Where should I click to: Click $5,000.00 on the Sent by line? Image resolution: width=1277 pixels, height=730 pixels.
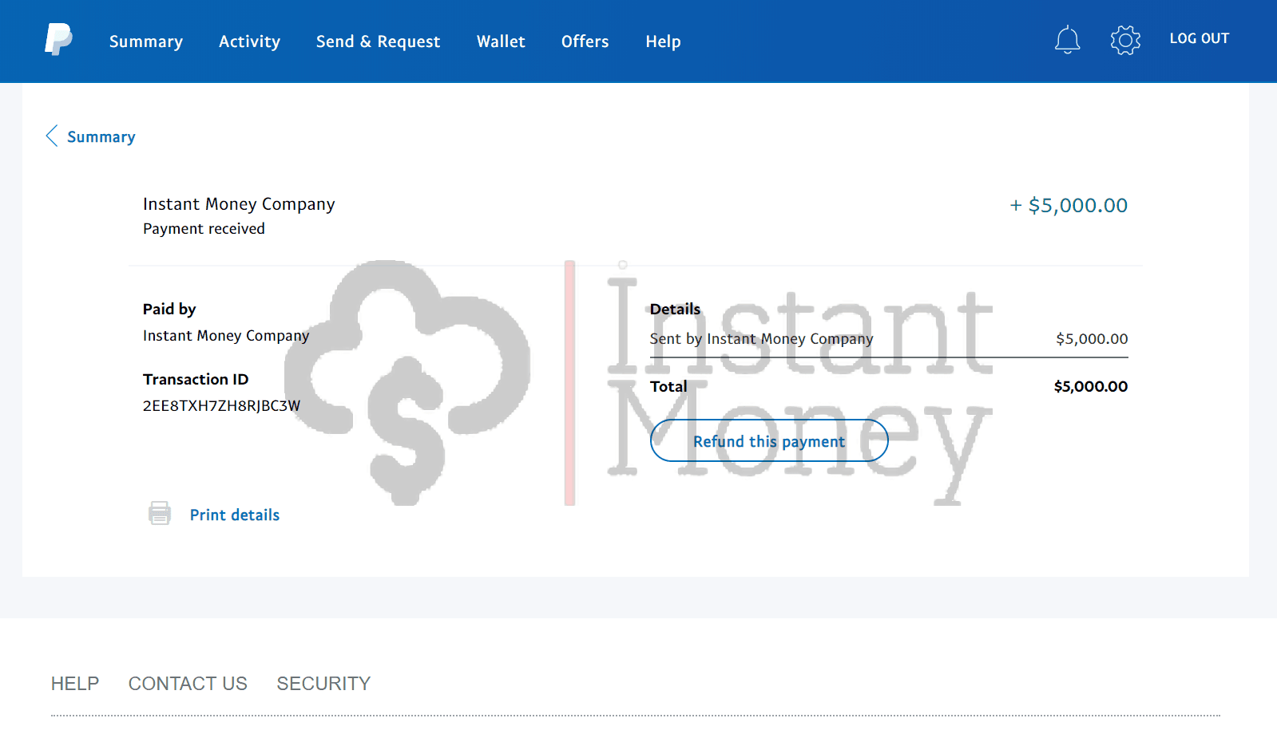pos(1092,339)
